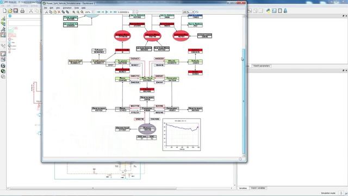Screen dimensions: 348x196
Task: Click Zoom in magnifier in Dashboard toolbar
Action: tap(74, 12)
